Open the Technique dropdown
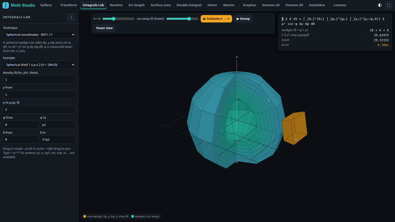This screenshot has width=395, height=222. point(39,35)
